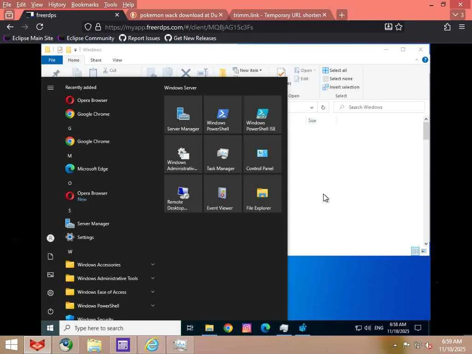
Task: Expand the start menu hamburger navigation
Action: [51, 88]
